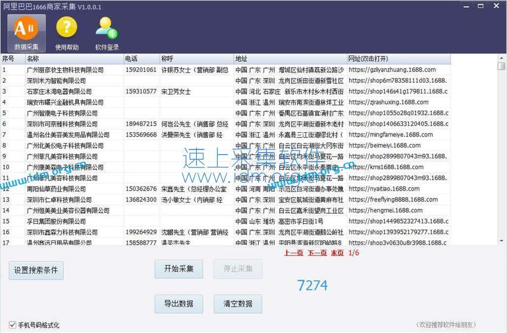Viewport: 507px width, 333px height.
Task: Click phone cell 159201061
Action: pos(141,70)
